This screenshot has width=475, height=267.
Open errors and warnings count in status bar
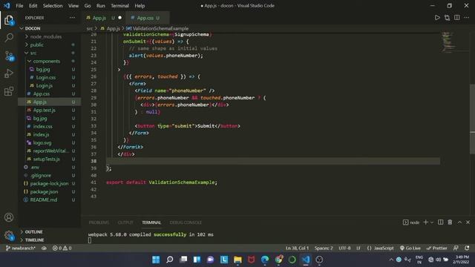tap(62, 248)
